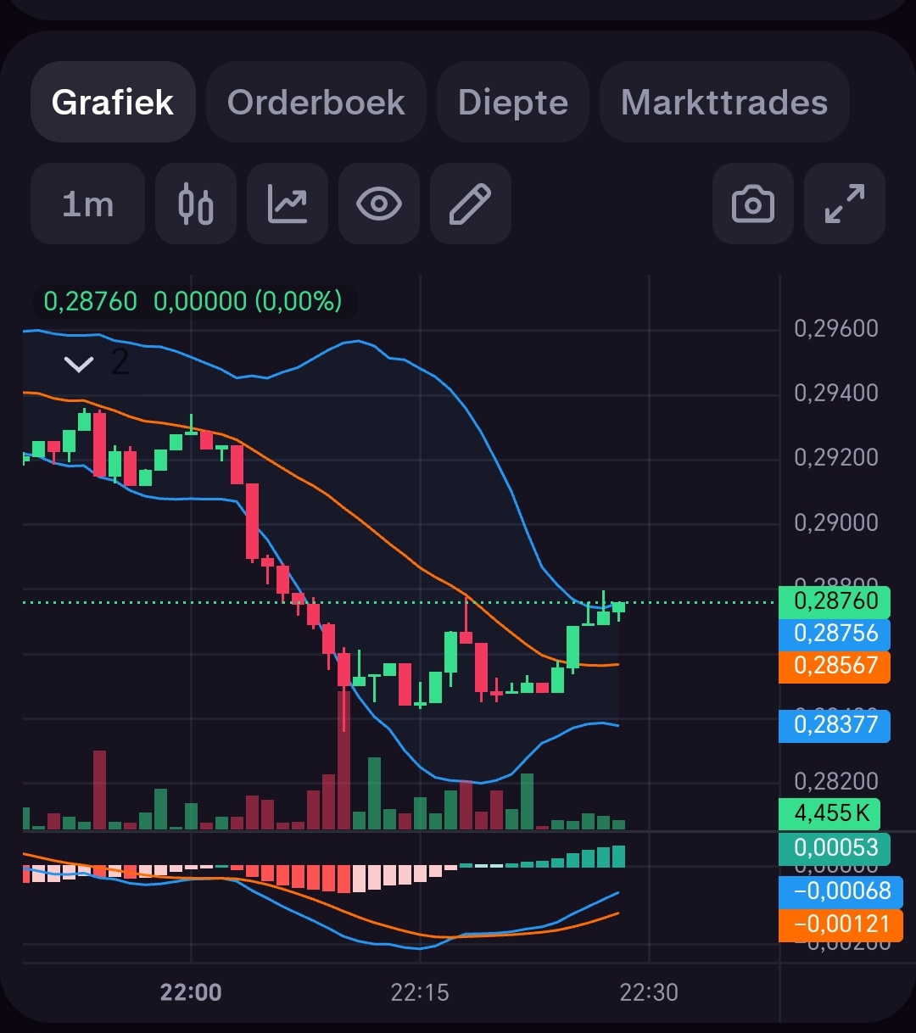Open the Markttrades tab
The image size is (916, 1033).
(x=724, y=103)
